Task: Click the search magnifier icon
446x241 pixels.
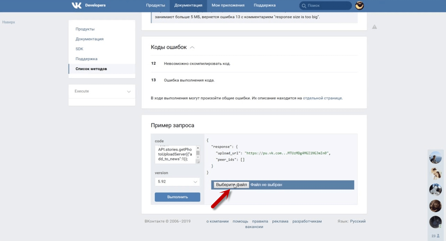Action: [x=304, y=6]
